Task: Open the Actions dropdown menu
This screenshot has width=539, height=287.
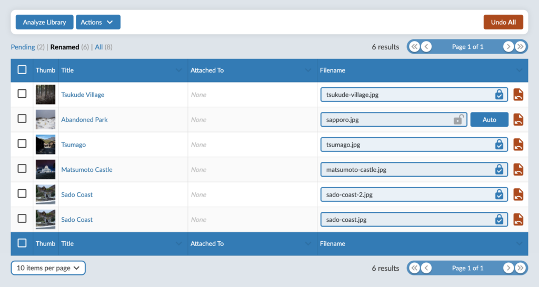Action: click(x=98, y=22)
